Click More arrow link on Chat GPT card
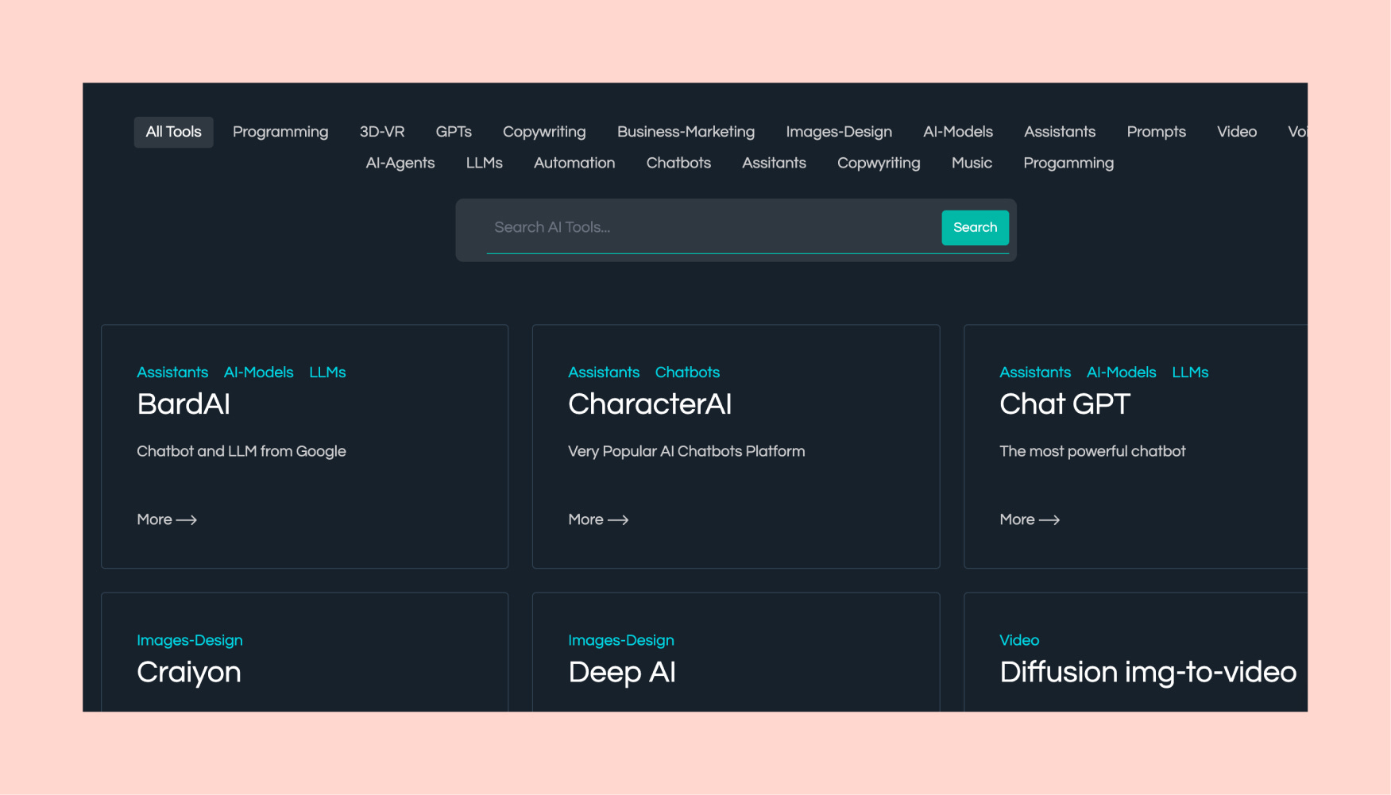The width and height of the screenshot is (1391, 795). (1030, 519)
